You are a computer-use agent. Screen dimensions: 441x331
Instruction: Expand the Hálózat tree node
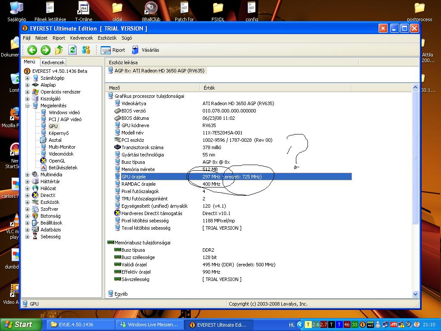coord(27,188)
